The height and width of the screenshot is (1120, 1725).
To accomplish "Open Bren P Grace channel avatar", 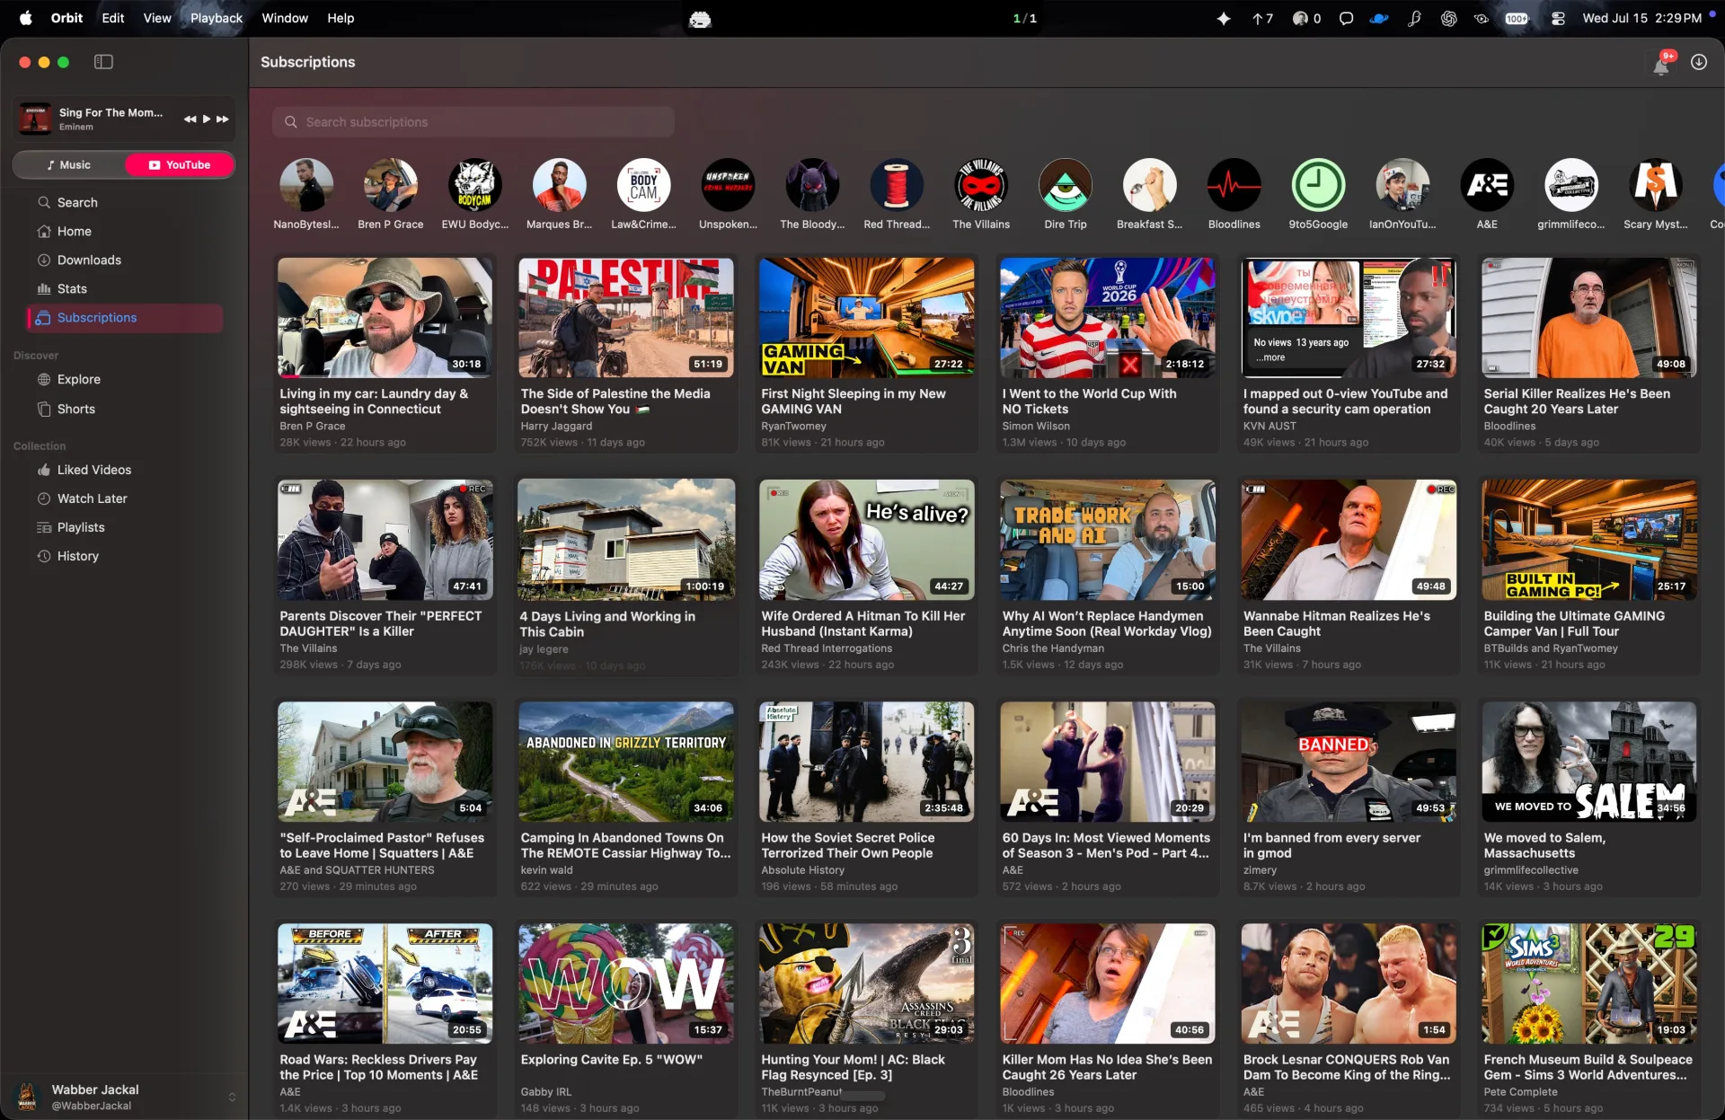I will (x=391, y=185).
